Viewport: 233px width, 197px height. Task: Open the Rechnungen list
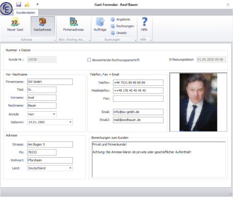tap(122, 26)
